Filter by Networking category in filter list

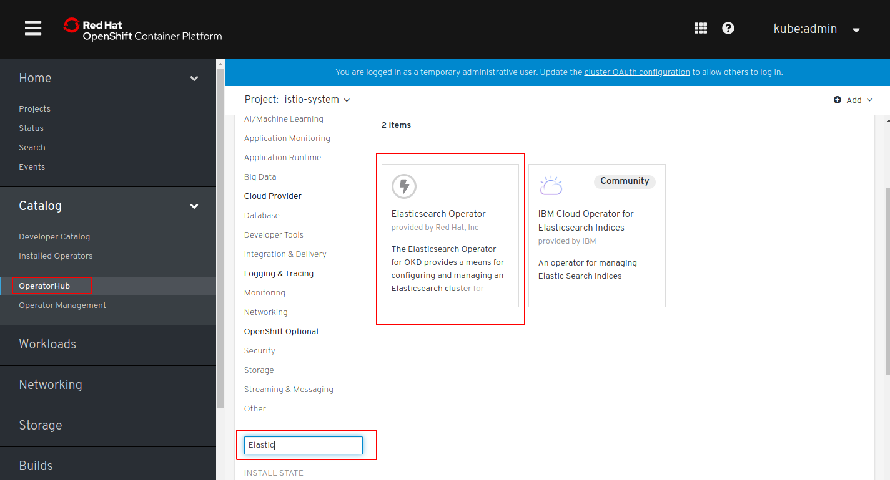coord(266,312)
